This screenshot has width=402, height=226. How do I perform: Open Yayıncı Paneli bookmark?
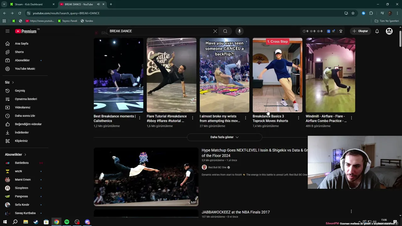point(68,21)
